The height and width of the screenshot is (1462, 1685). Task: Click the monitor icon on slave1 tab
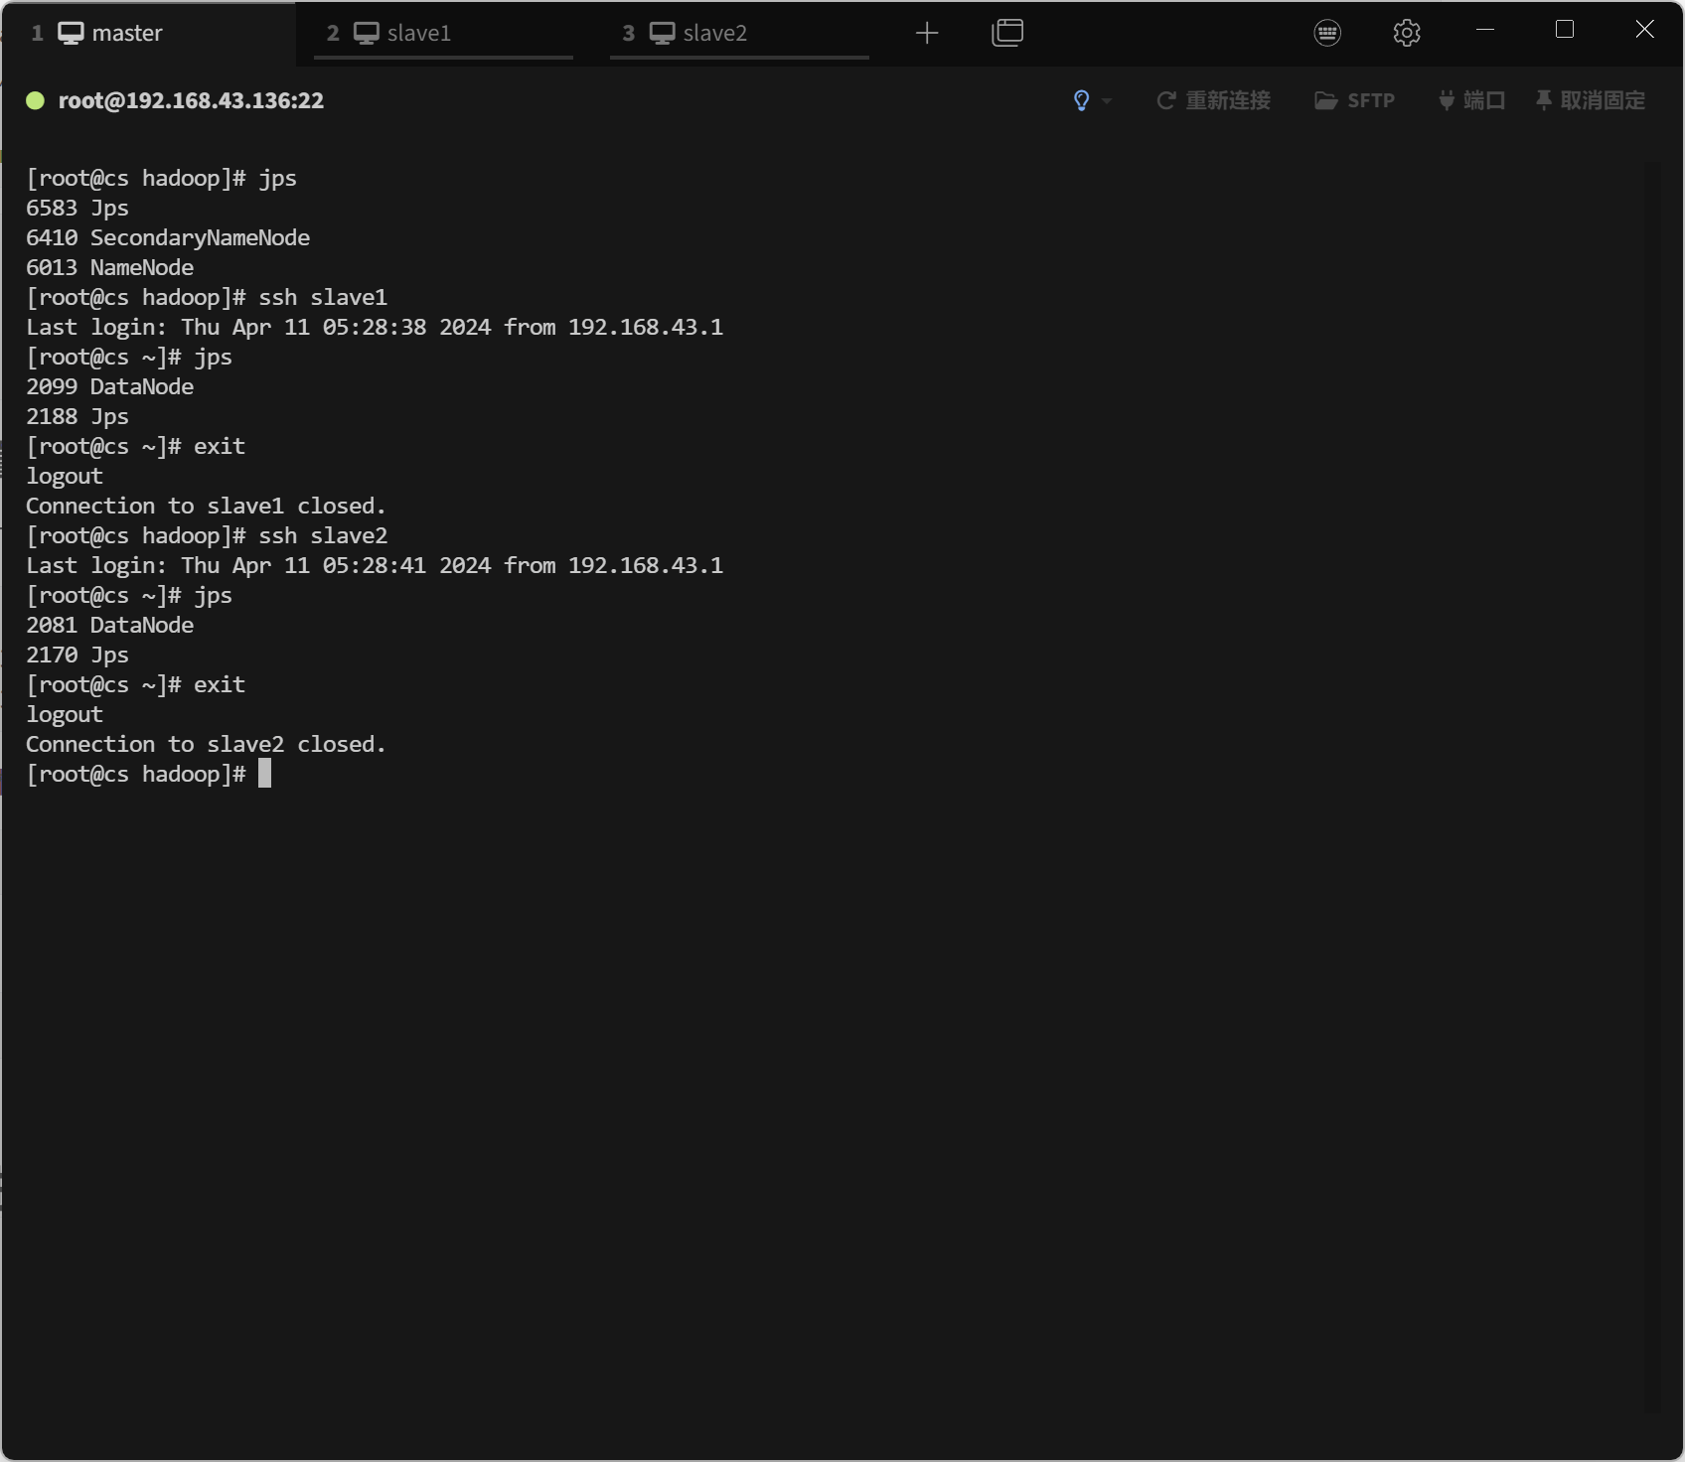pyautogui.click(x=367, y=33)
